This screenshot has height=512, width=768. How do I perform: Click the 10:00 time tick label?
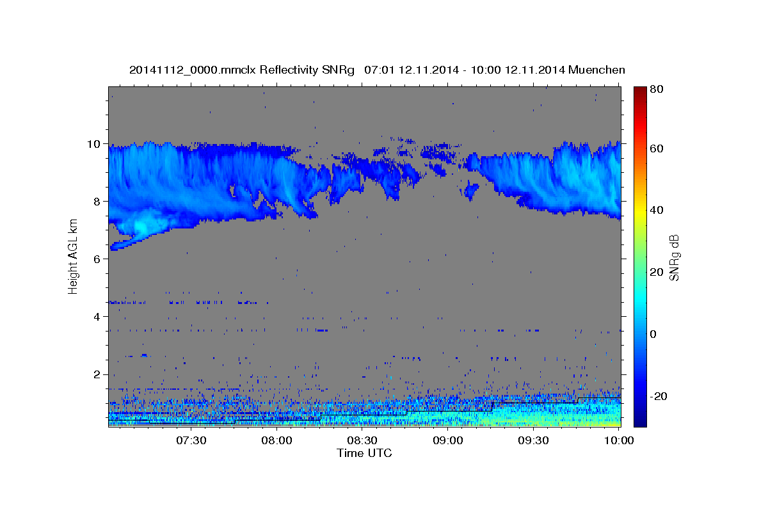[x=619, y=440]
